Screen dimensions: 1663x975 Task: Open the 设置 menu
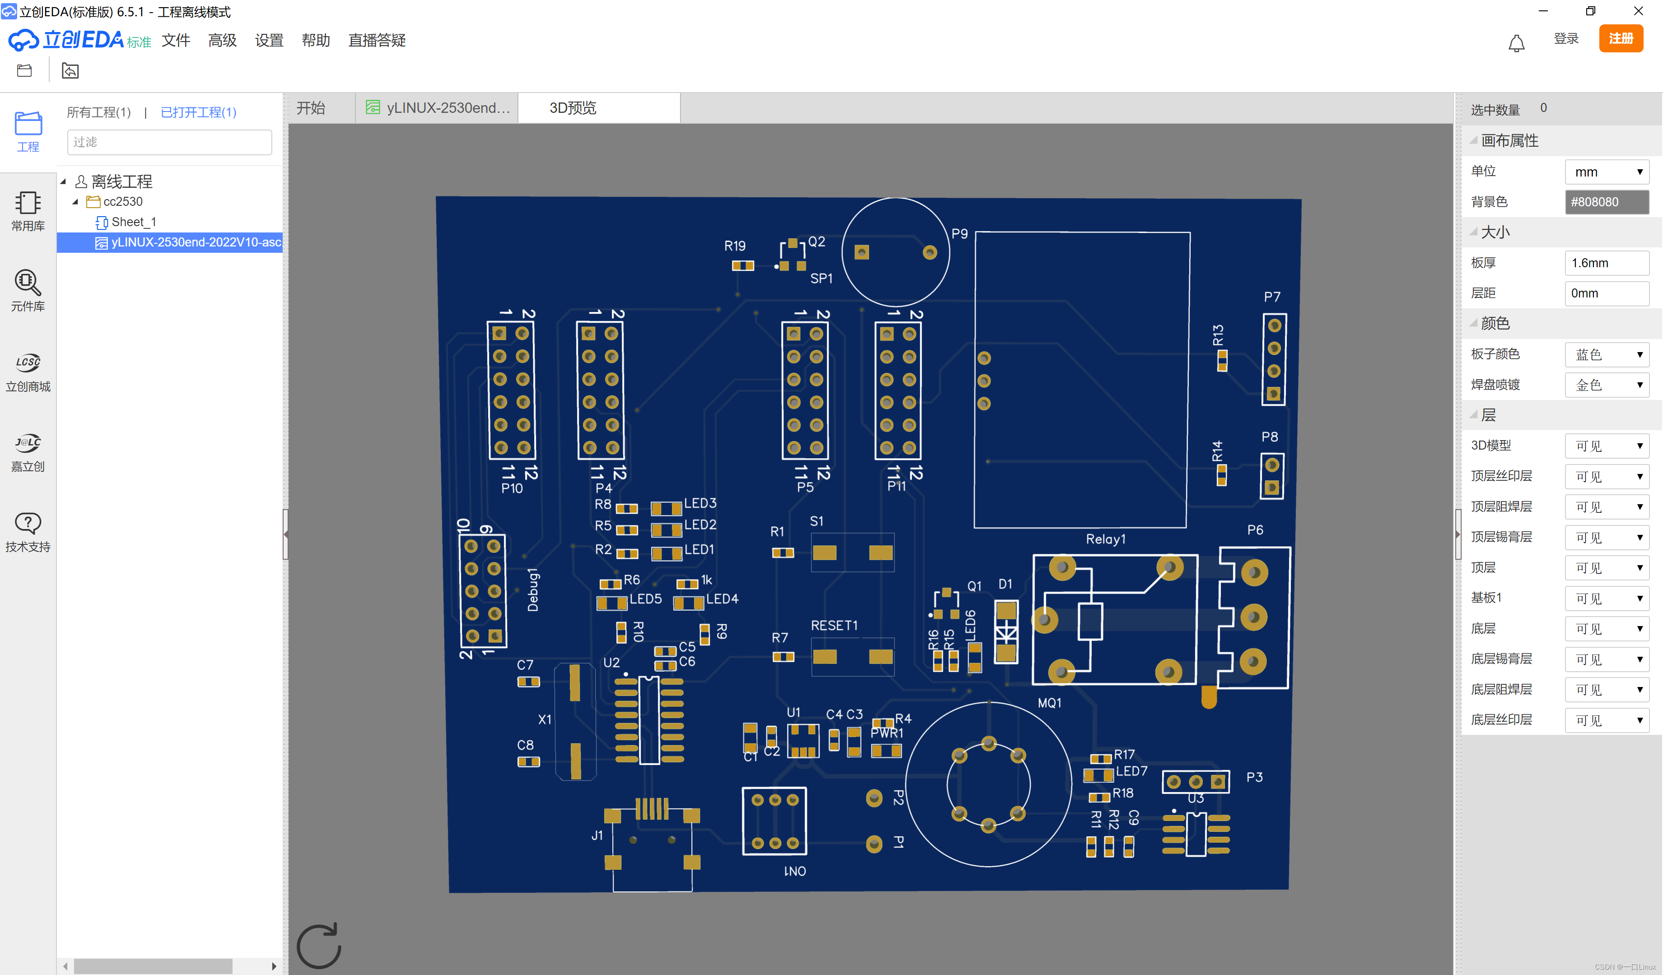(269, 40)
